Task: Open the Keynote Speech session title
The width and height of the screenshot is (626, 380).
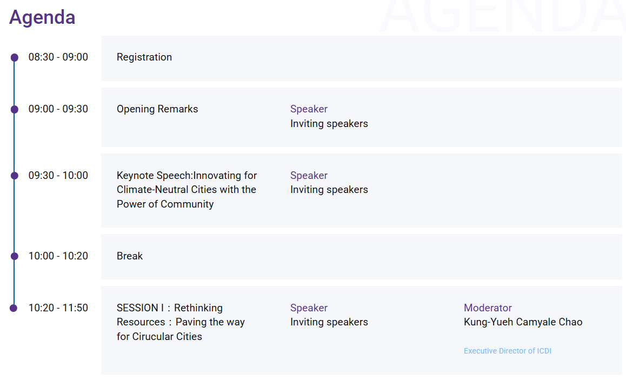Action: (x=187, y=190)
